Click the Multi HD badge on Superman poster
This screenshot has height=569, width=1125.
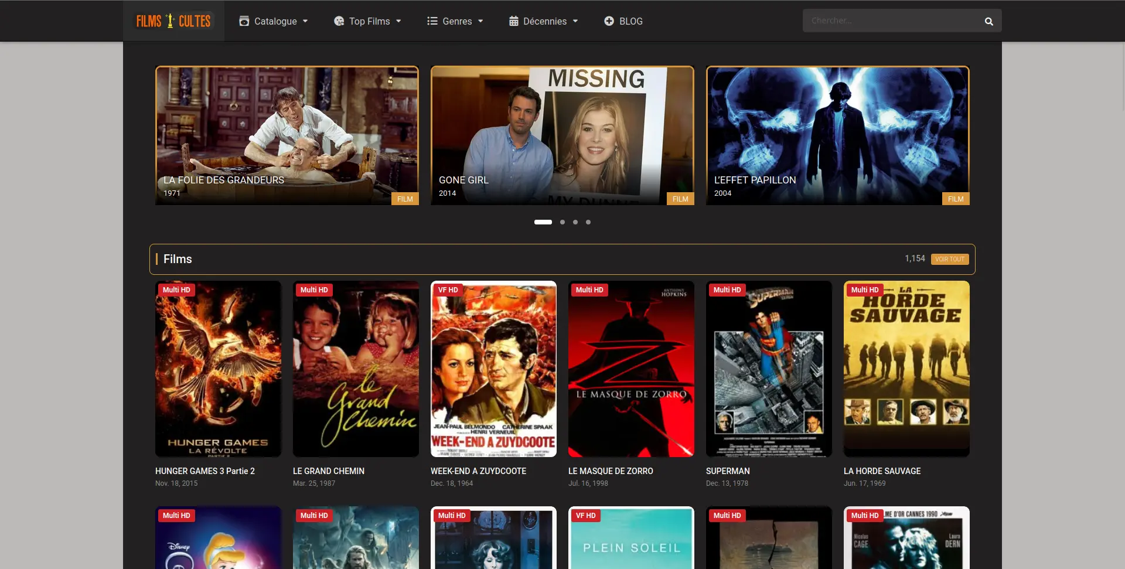coord(727,290)
